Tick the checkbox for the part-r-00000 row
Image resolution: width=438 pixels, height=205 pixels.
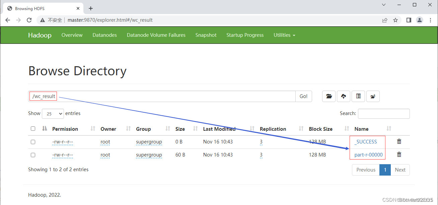[x=33, y=155]
